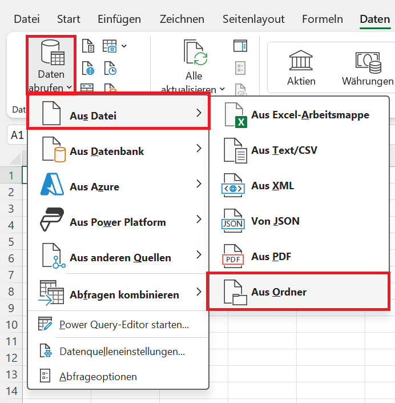This screenshot has height=403, width=395.
Task: Select row header 8
Action: pyautogui.click(x=11, y=292)
